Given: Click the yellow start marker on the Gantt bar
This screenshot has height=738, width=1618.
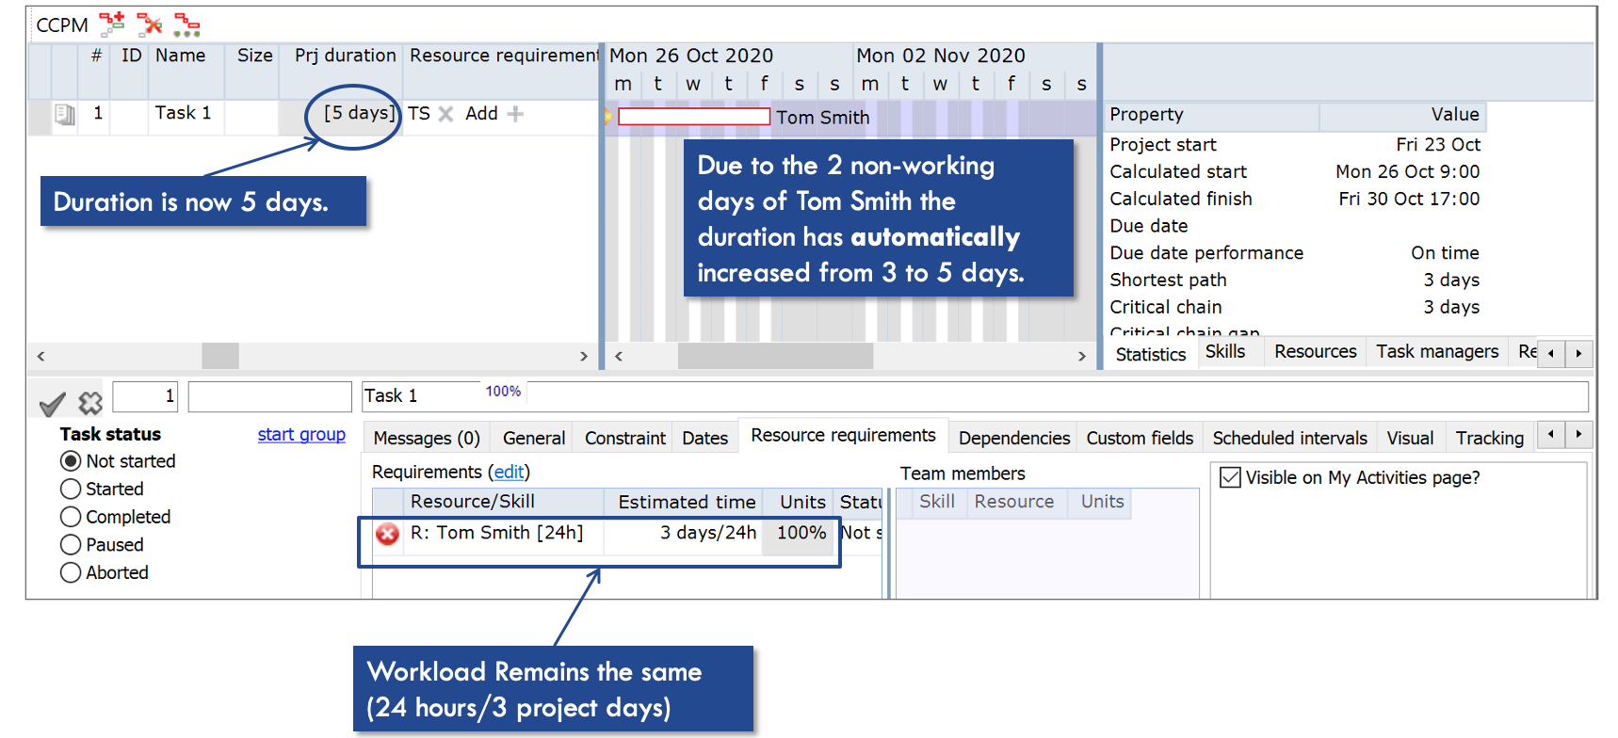Looking at the screenshot, I should 607,117.
